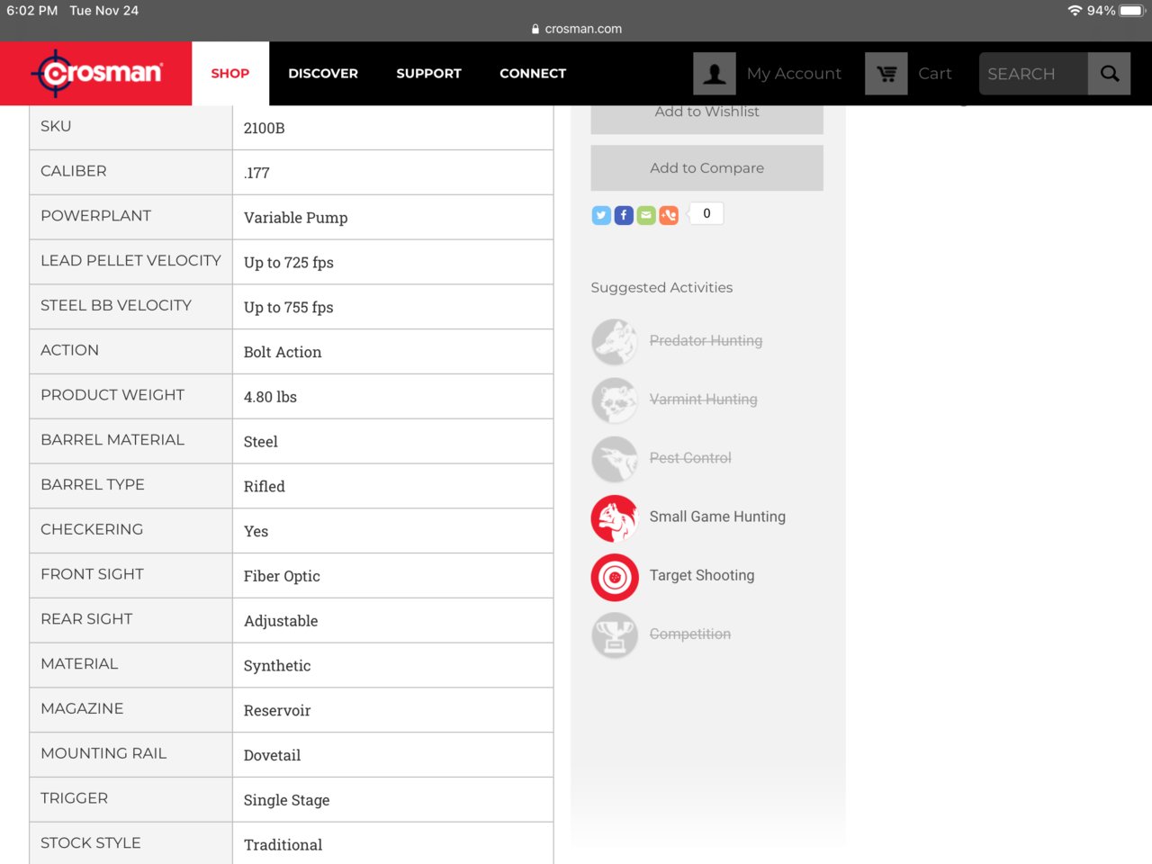Viewport: 1152px width, 864px height.
Task: Click the Synthetic material value
Action: (x=277, y=666)
